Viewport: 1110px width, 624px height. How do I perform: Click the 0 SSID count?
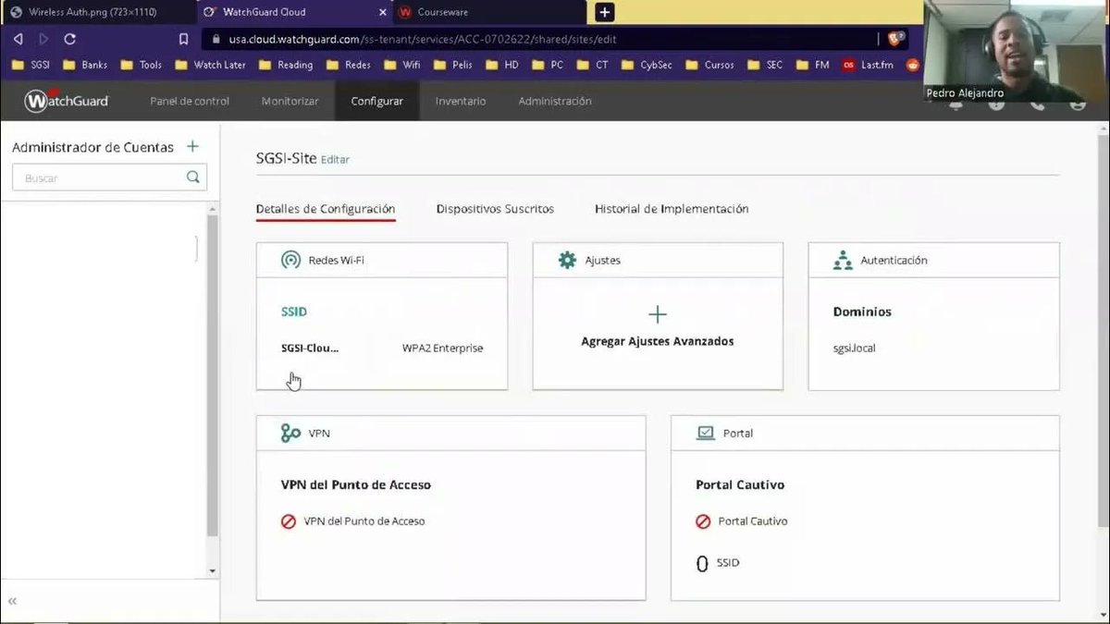[718, 563]
